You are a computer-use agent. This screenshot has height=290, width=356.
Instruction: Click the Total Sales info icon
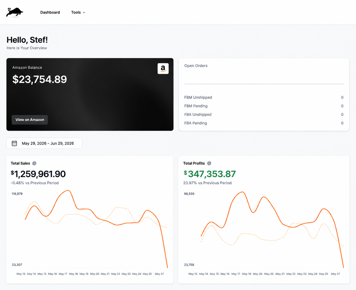click(x=34, y=163)
